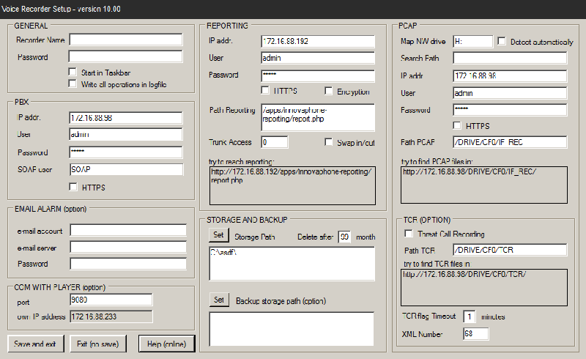Select the PBX User field
The image size is (586, 359).
(126, 135)
